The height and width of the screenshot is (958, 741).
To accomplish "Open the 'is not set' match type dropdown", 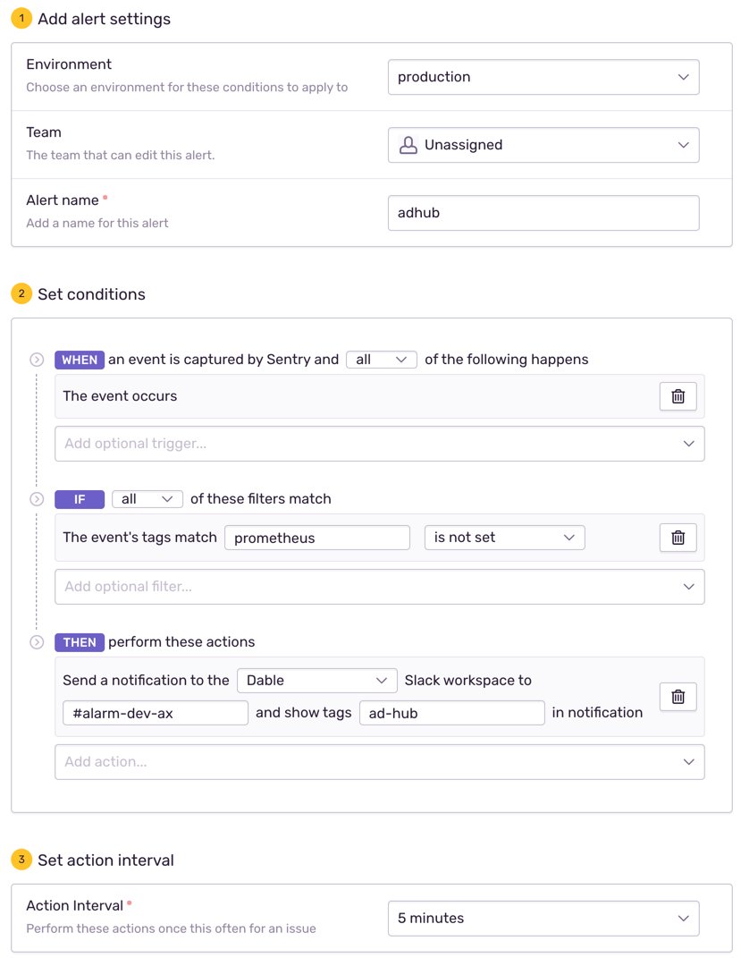I will 505,538.
